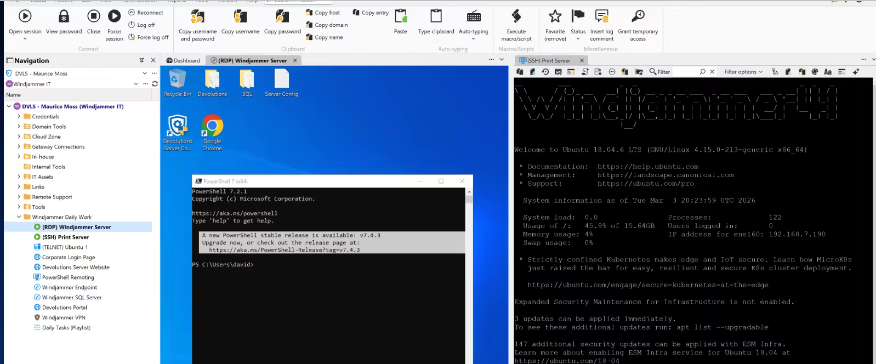The width and height of the screenshot is (876, 364).
Task: Click the Type clipboard icon
Action: [x=436, y=17]
